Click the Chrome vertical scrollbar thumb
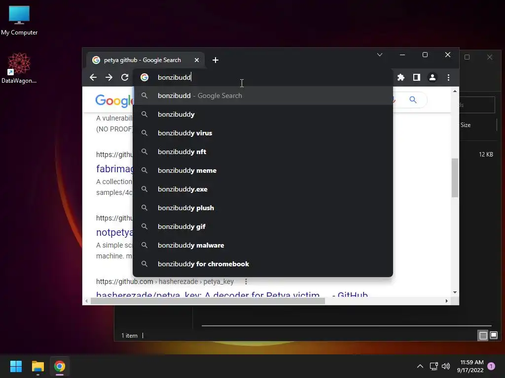Screen dimensions: 505x378 [455, 178]
